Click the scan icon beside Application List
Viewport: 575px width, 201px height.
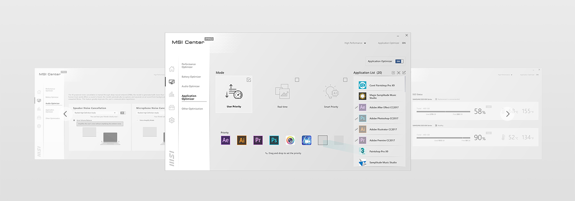click(x=399, y=73)
